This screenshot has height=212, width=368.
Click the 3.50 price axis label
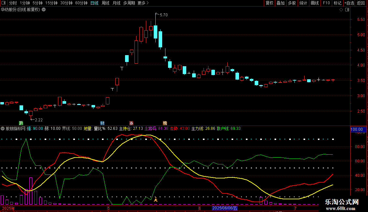(x=361, y=81)
